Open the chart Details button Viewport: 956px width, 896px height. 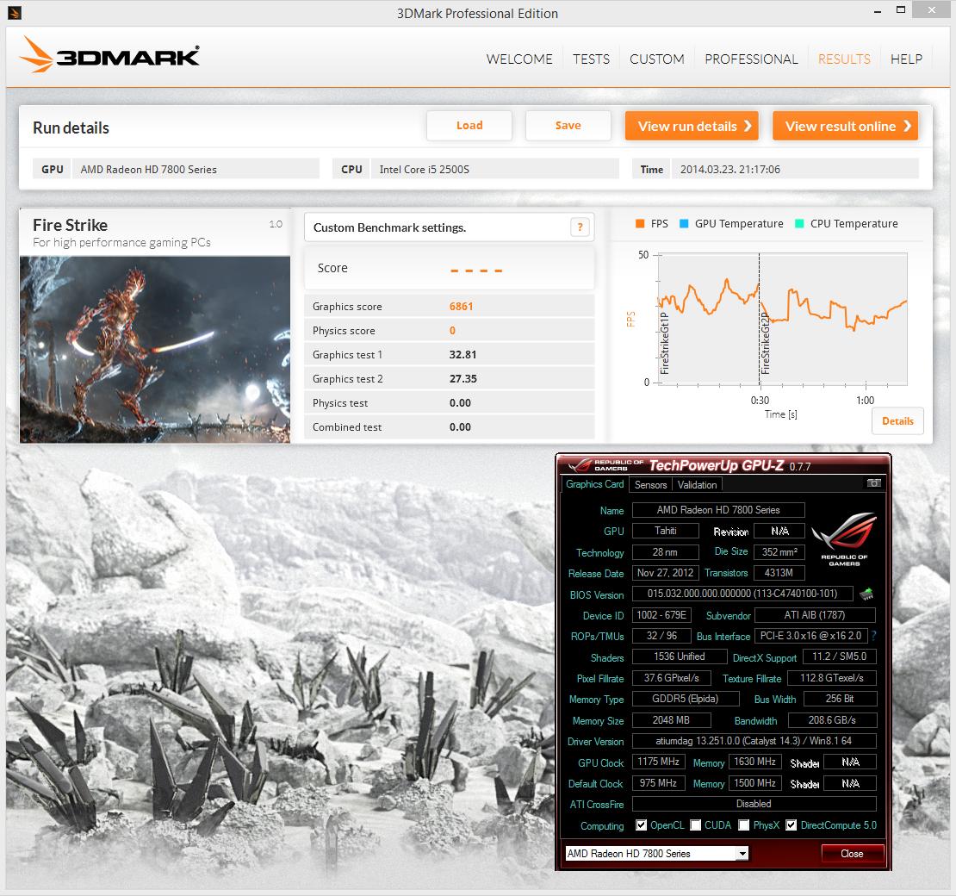[x=897, y=420]
